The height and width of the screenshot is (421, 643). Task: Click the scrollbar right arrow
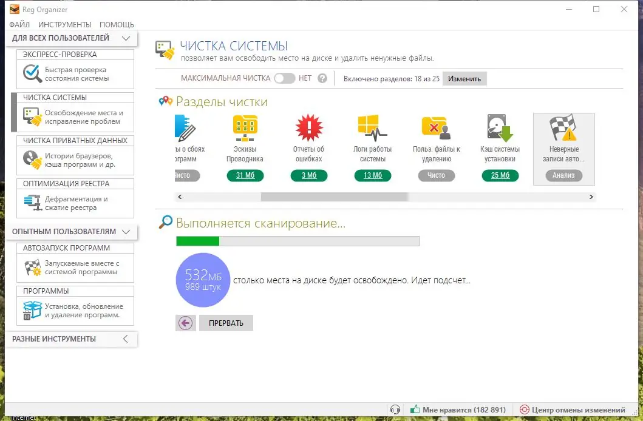pos(591,197)
